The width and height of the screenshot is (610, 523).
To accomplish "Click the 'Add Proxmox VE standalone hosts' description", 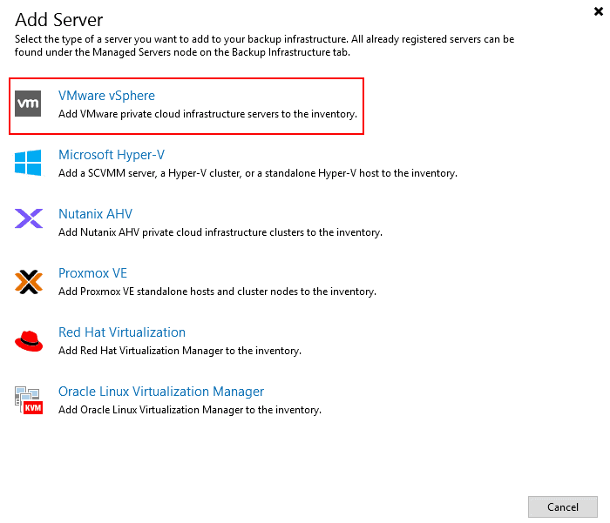I will coord(217,292).
